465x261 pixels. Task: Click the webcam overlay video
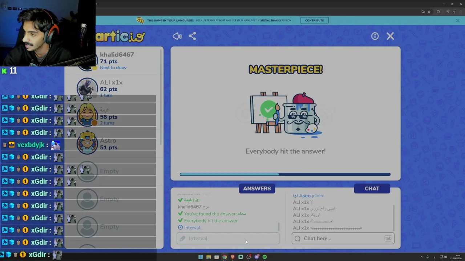pos(48,33)
